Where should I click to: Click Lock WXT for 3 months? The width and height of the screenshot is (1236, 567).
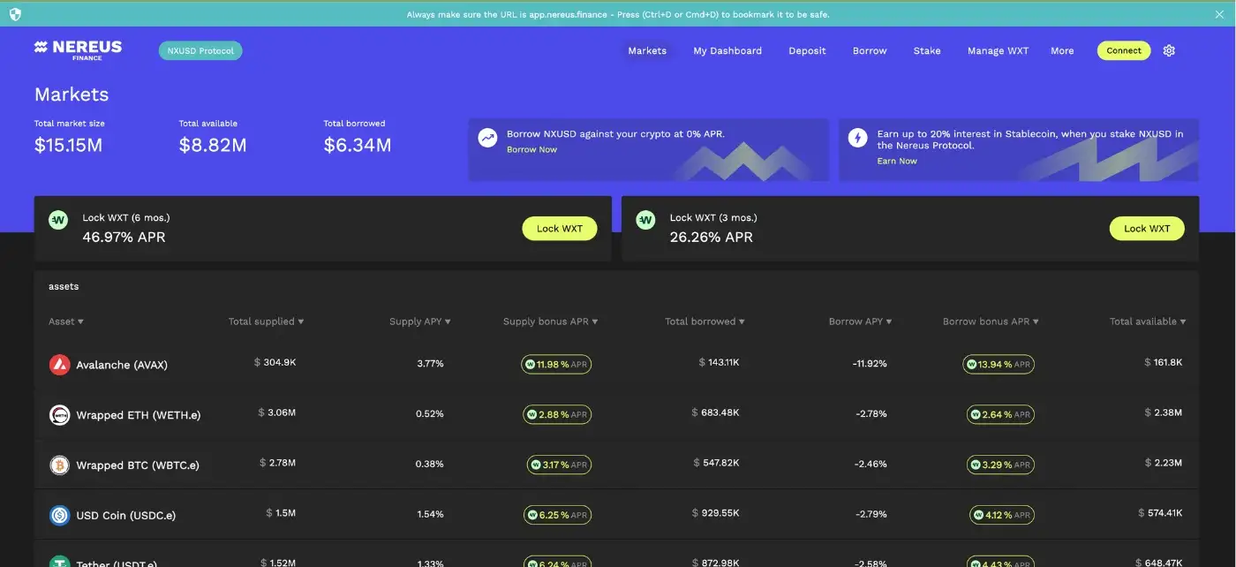(x=1146, y=229)
